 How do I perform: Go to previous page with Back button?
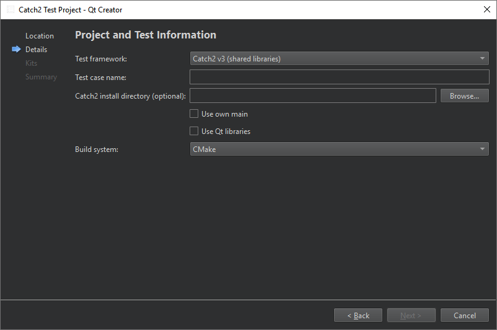358,316
